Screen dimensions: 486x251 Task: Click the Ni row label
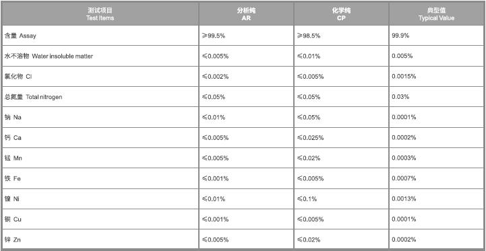[x=12, y=199]
